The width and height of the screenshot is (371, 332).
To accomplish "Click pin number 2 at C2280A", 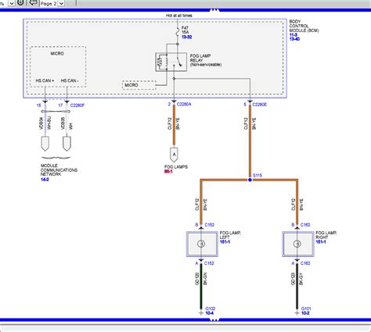I will click(x=169, y=104).
